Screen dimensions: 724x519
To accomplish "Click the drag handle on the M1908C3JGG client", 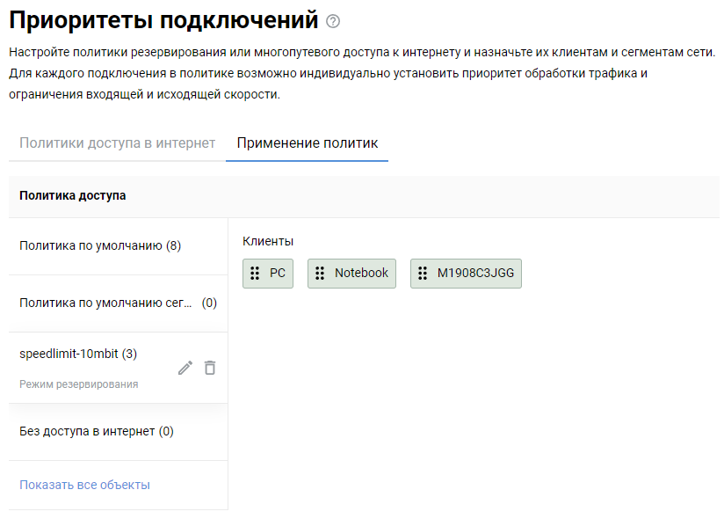I will pos(423,274).
